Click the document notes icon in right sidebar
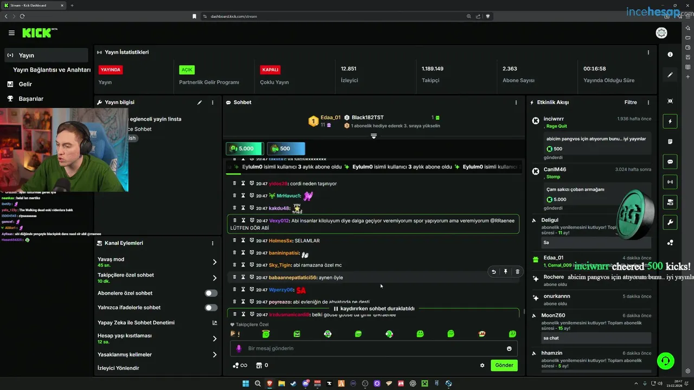The width and height of the screenshot is (694, 390). point(670,141)
